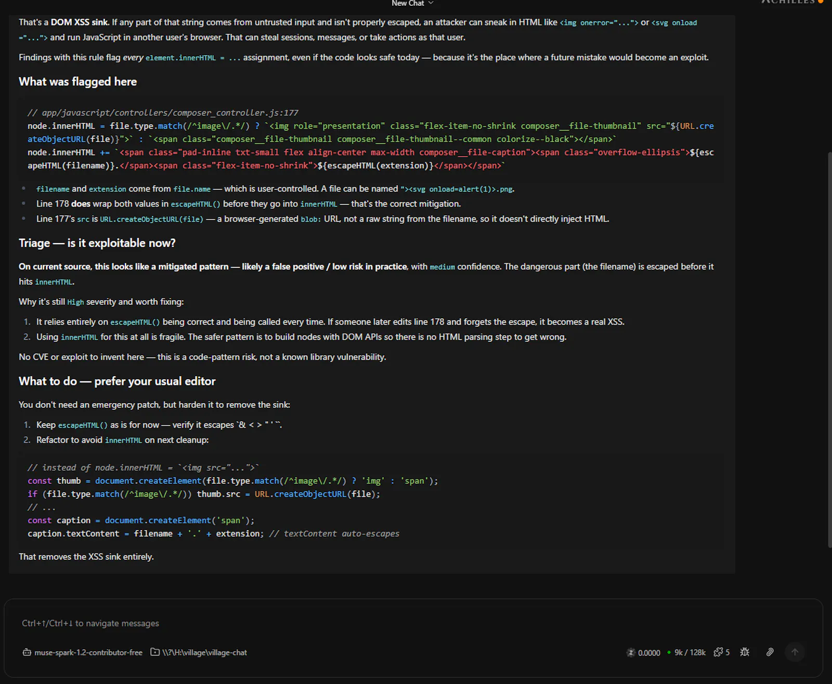Click the 'What was flagged here' heading
Viewport: 832px width, 684px height.
click(x=78, y=82)
